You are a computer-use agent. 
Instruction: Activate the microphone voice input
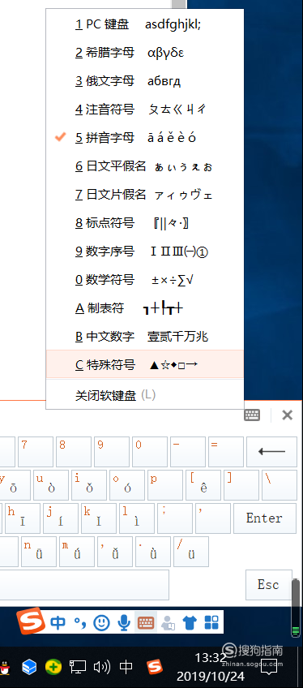pos(124,621)
